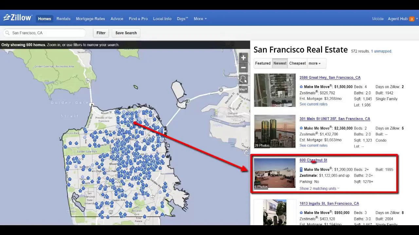Click San Francisco Real Estate heading
The image size is (419, 235).
coord(301,50)
